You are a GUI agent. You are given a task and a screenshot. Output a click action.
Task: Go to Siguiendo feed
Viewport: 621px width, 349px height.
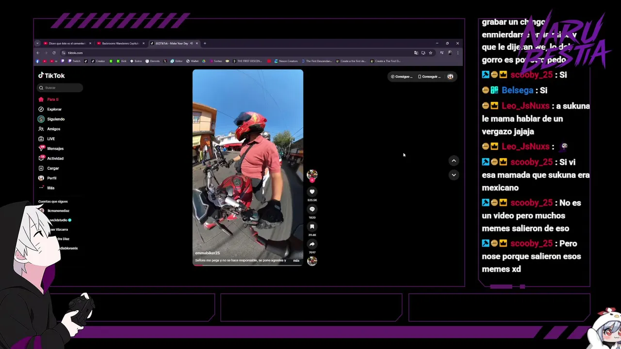(x=51, y=119)
